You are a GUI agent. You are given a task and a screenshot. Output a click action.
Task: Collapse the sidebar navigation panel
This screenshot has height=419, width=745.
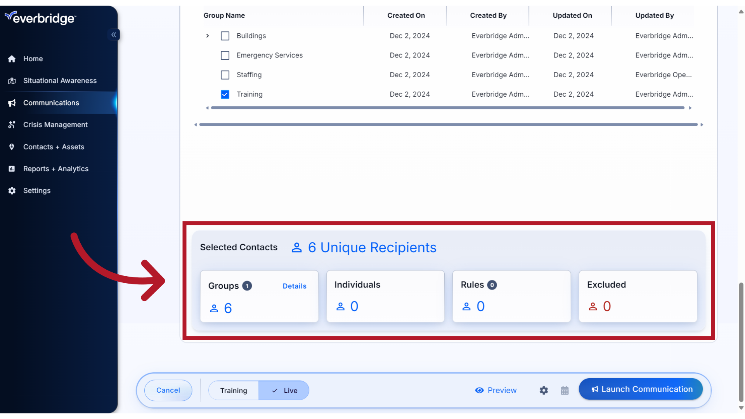pos(114,35)
